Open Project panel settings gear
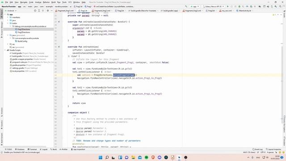 click(48, 11)
